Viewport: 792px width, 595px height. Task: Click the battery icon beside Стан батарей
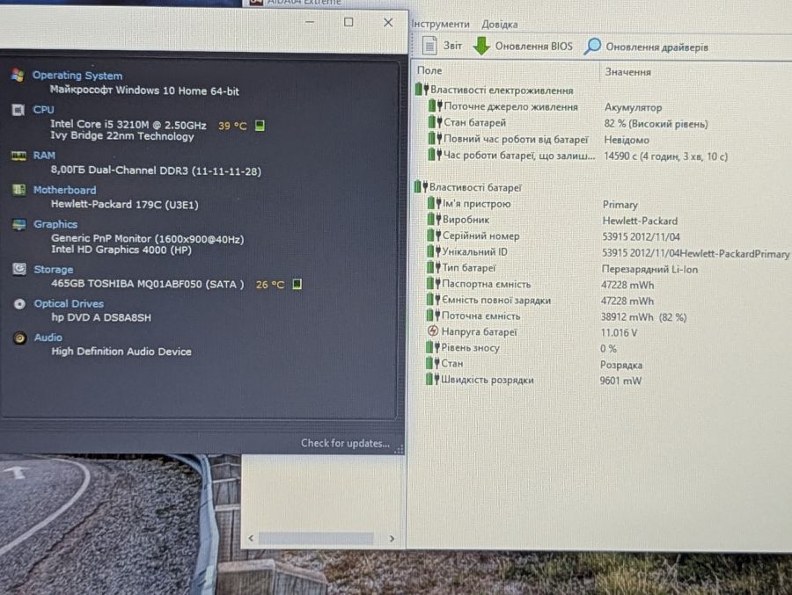click(x=435, y=122)
